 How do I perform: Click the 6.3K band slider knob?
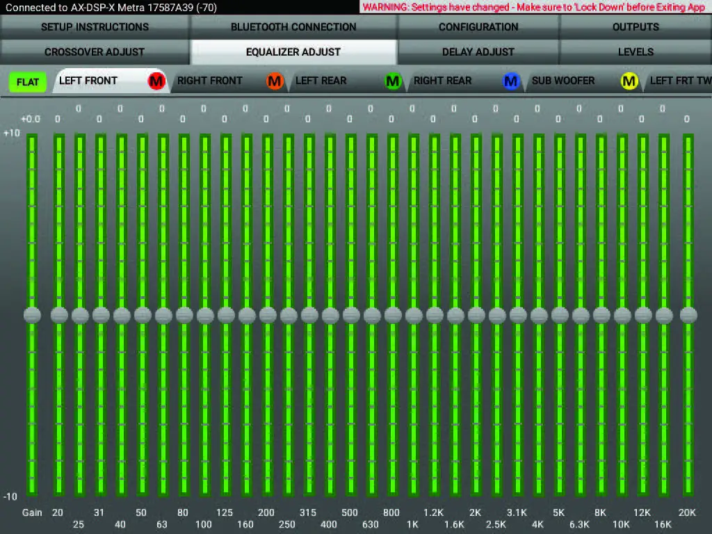click(x=581, y=315)
